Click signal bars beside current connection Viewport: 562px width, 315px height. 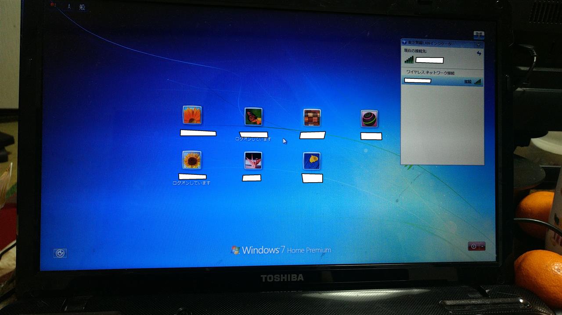coord(409,59)
